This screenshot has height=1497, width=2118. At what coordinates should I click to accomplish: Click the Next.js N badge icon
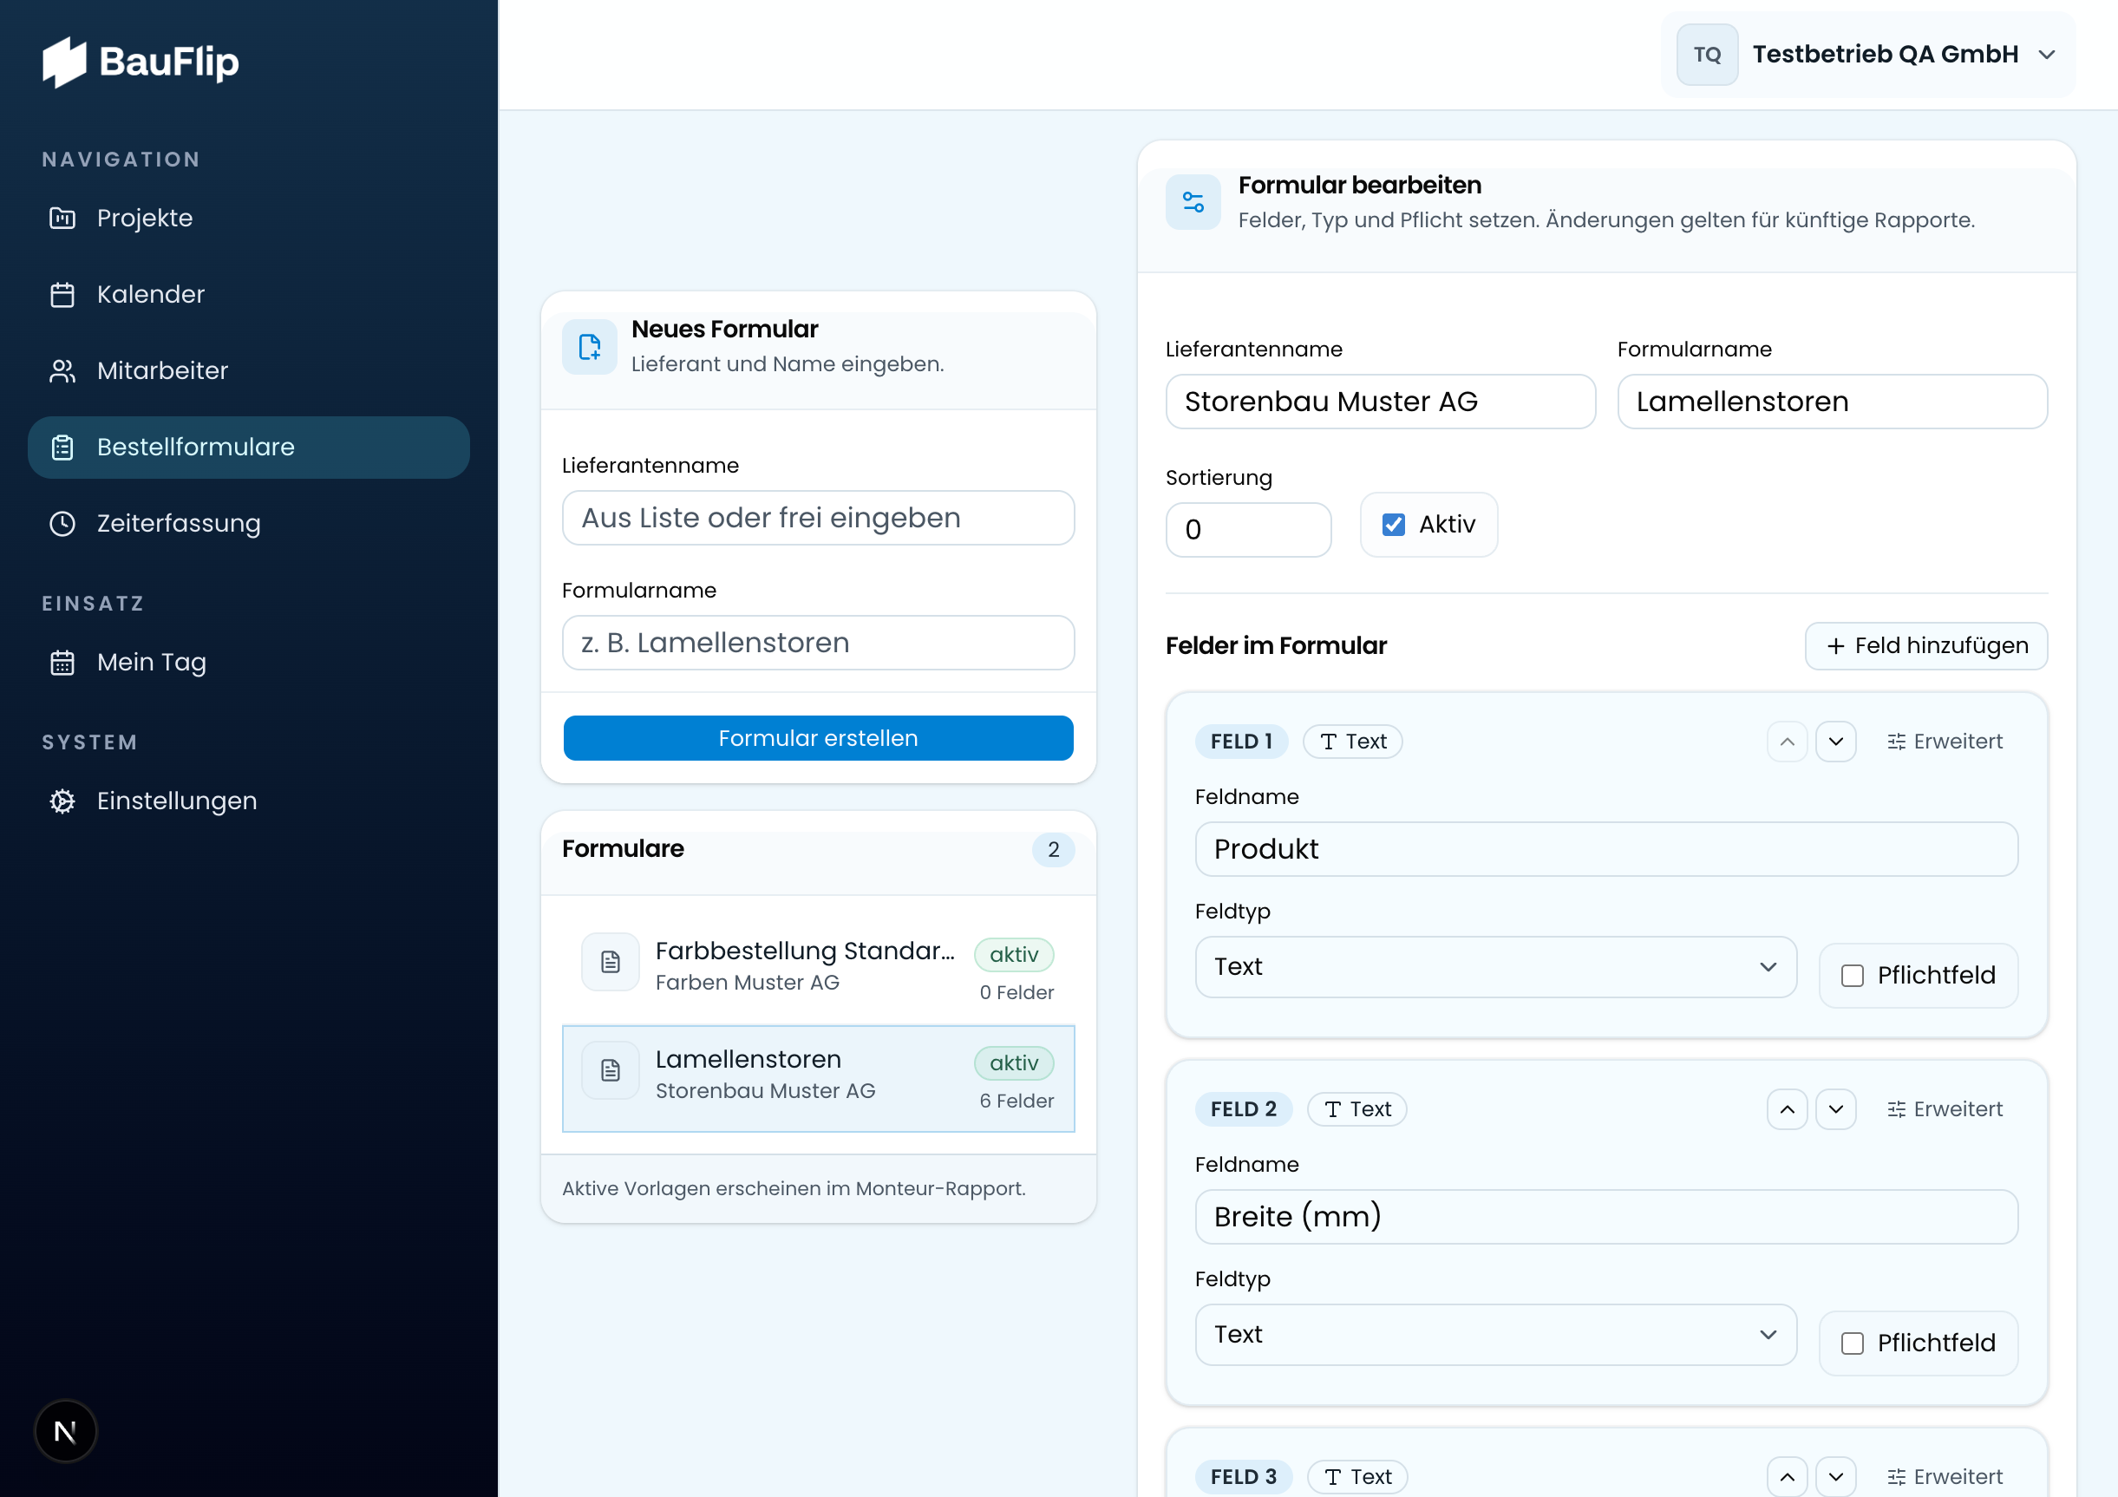pyautogui.click(x=66, y=1431)
